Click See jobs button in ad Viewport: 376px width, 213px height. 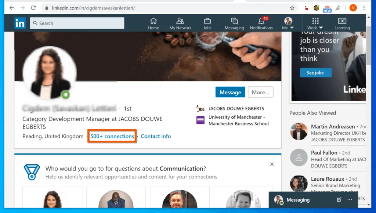pos(315,73)
